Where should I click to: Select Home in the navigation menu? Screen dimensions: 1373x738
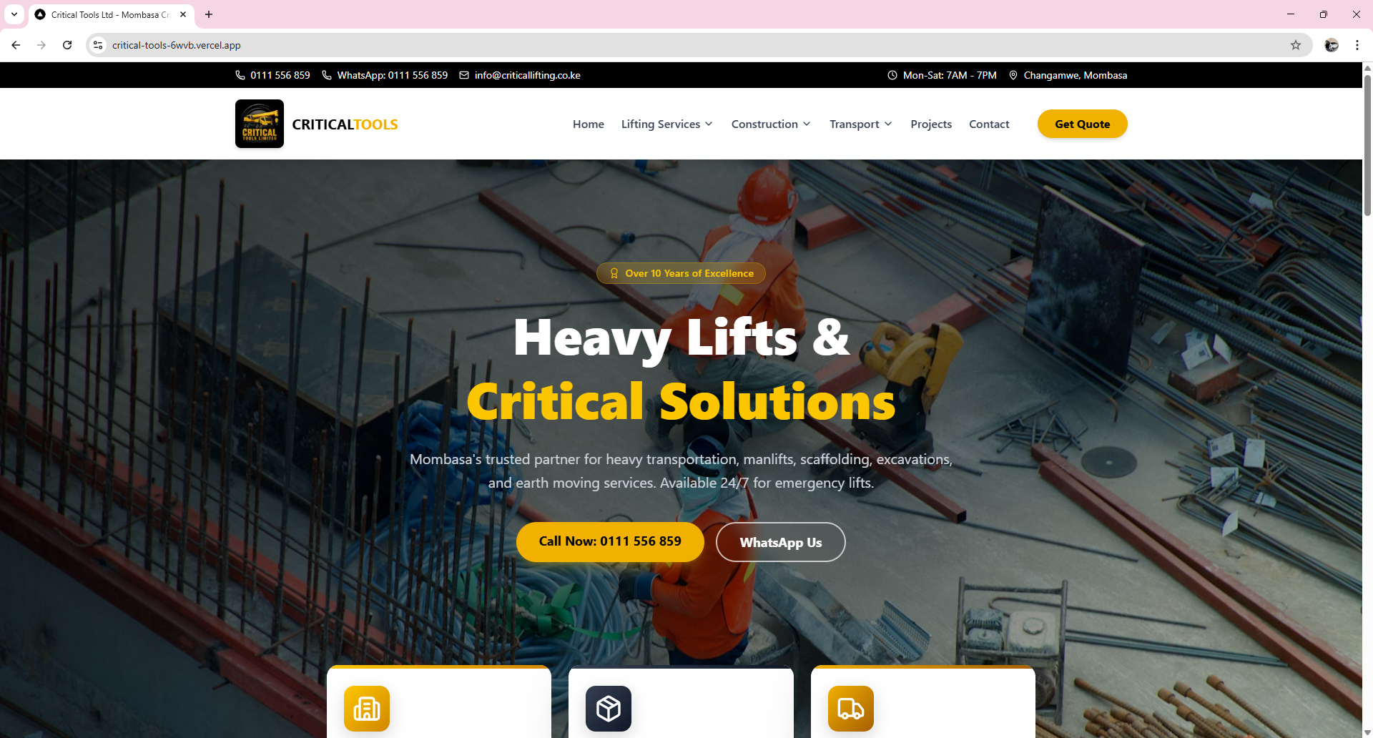(588, 124)
